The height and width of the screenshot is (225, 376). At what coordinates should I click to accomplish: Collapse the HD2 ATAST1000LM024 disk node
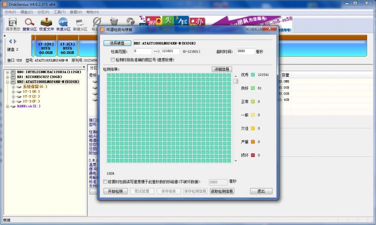click(8, 82)
